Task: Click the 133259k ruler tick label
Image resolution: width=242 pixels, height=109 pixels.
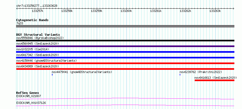Action: point(97,11)
